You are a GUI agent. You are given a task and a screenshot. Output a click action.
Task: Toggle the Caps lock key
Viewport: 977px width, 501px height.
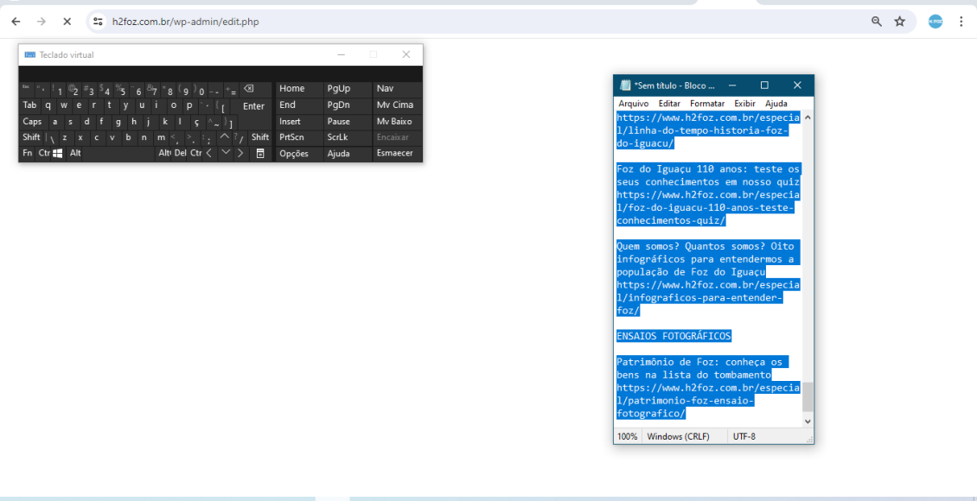pos(32,122)
